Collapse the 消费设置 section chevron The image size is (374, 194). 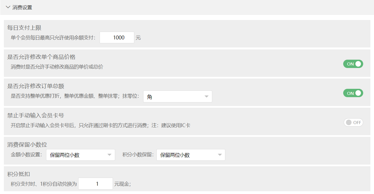coord(8,7)
